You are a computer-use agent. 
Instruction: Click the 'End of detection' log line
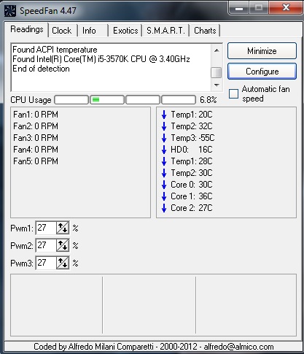click(x=41, y=69)
